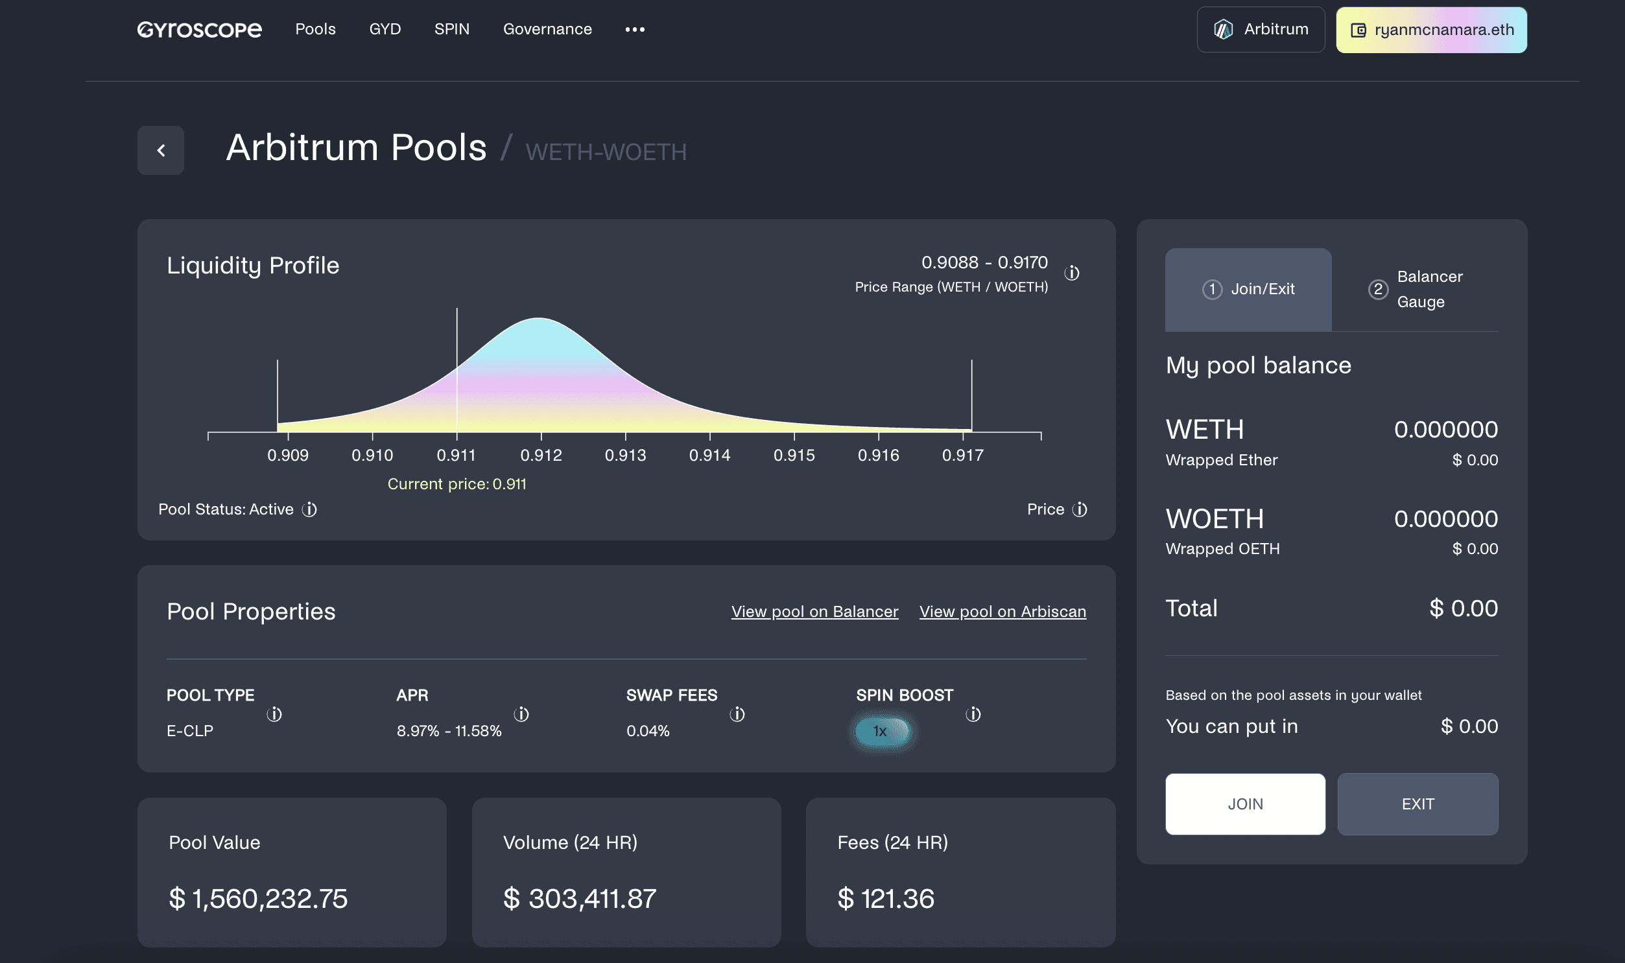Open the three-dot more menu
Image resolution: width=1625 pixels, height=963 pixels.
coord(635,29)
